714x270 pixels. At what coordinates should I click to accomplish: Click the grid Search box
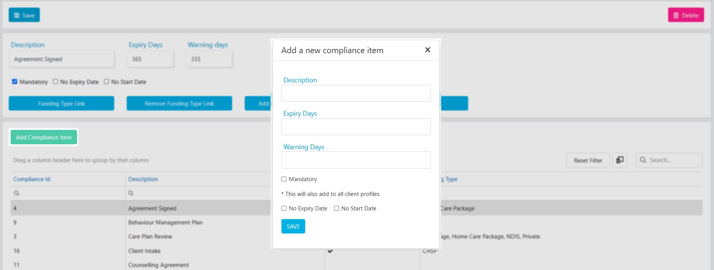[x=669, y=160]
